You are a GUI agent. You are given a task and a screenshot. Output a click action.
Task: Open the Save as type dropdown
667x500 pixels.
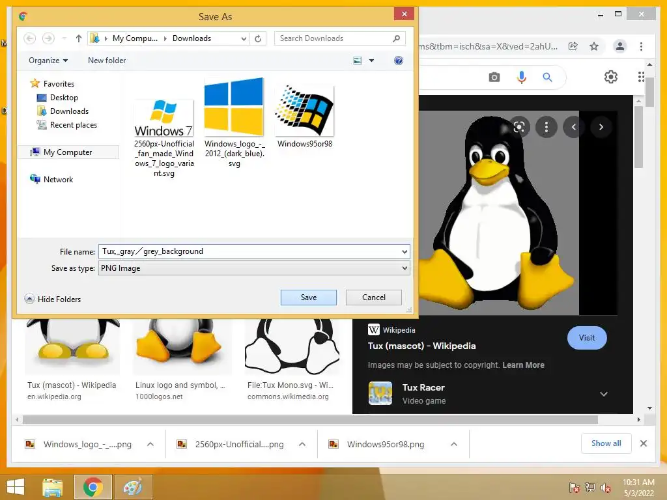point(254,268)
